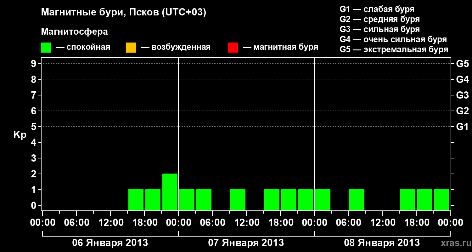The width and height of the screenshot is (472, 252).
Task: Click the 09:00–12:00 bar on 07 January
Action: click(x=238, y=200)
